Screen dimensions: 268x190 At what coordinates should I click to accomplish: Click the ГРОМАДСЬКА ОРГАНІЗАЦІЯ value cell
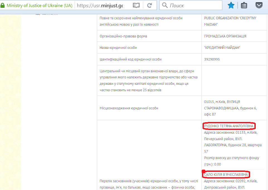coord(225,36)
